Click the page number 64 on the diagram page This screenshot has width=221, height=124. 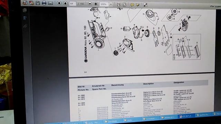[85, 72]
